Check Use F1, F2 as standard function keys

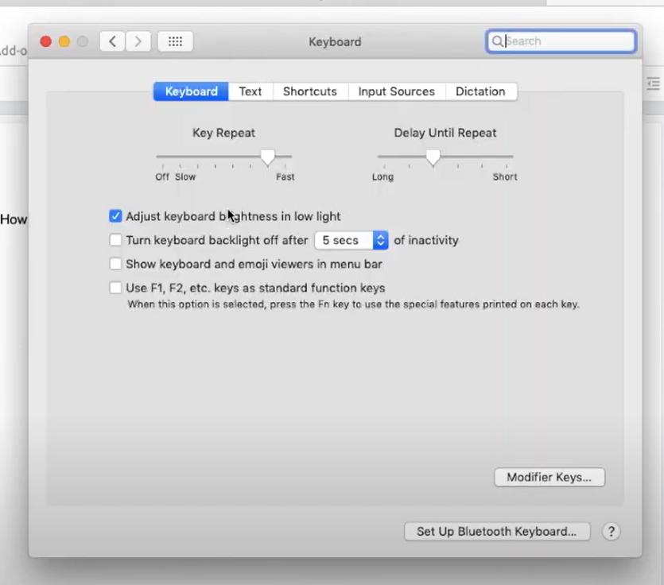(116, 288)
